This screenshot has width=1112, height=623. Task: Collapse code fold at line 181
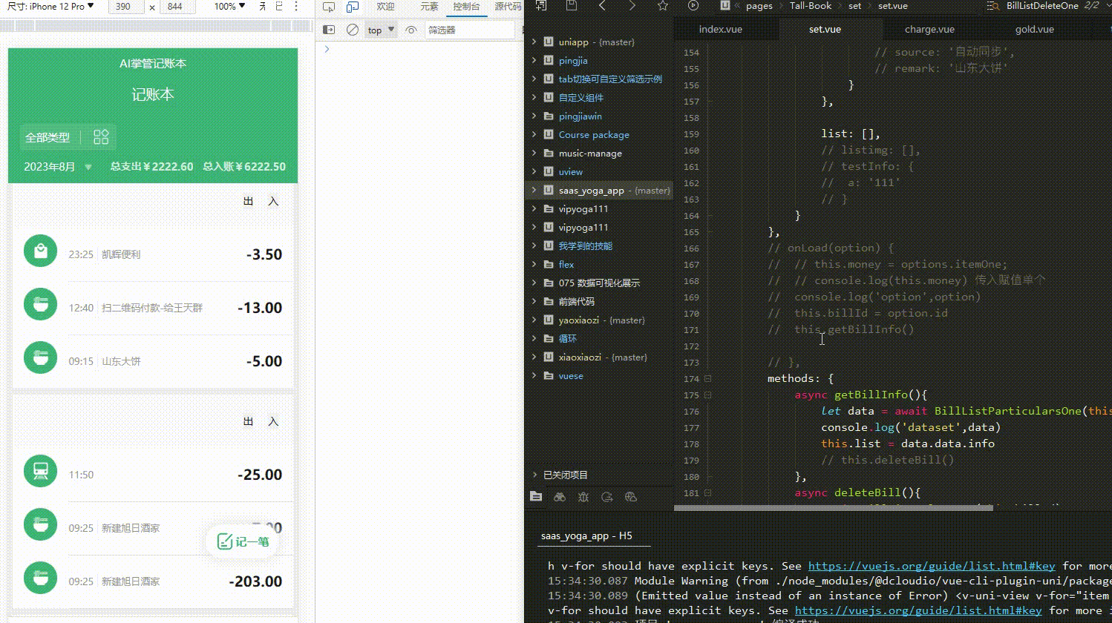[707, 492]
